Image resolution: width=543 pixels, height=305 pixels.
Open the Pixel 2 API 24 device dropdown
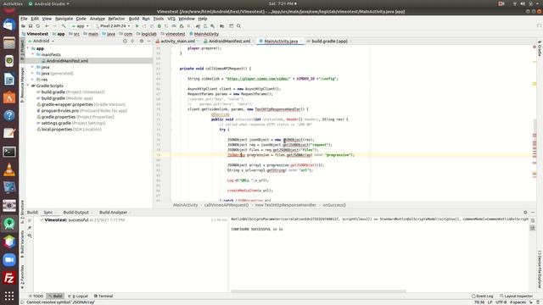(x=113, y=26)
